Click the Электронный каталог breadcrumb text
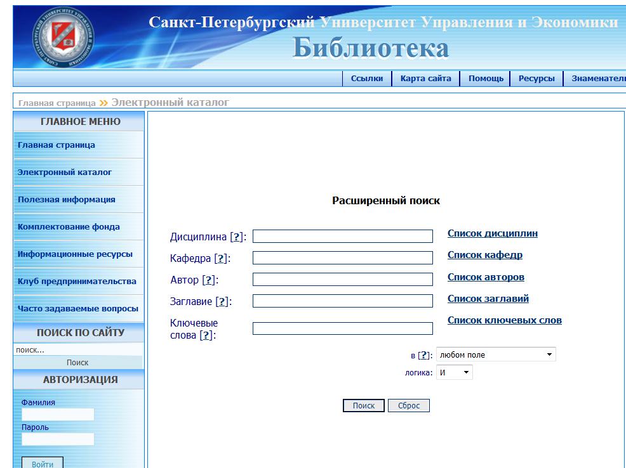 coord(170,103)
